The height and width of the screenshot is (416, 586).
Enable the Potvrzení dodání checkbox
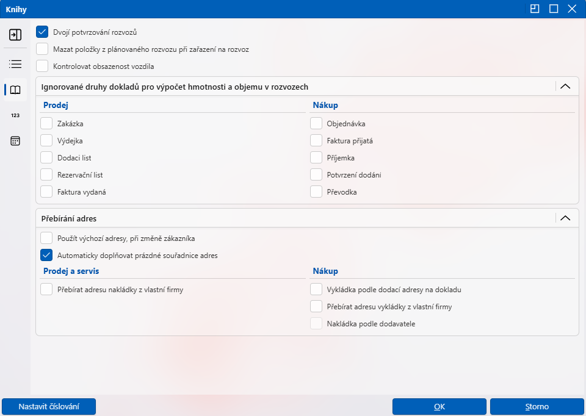pos(316,175)
